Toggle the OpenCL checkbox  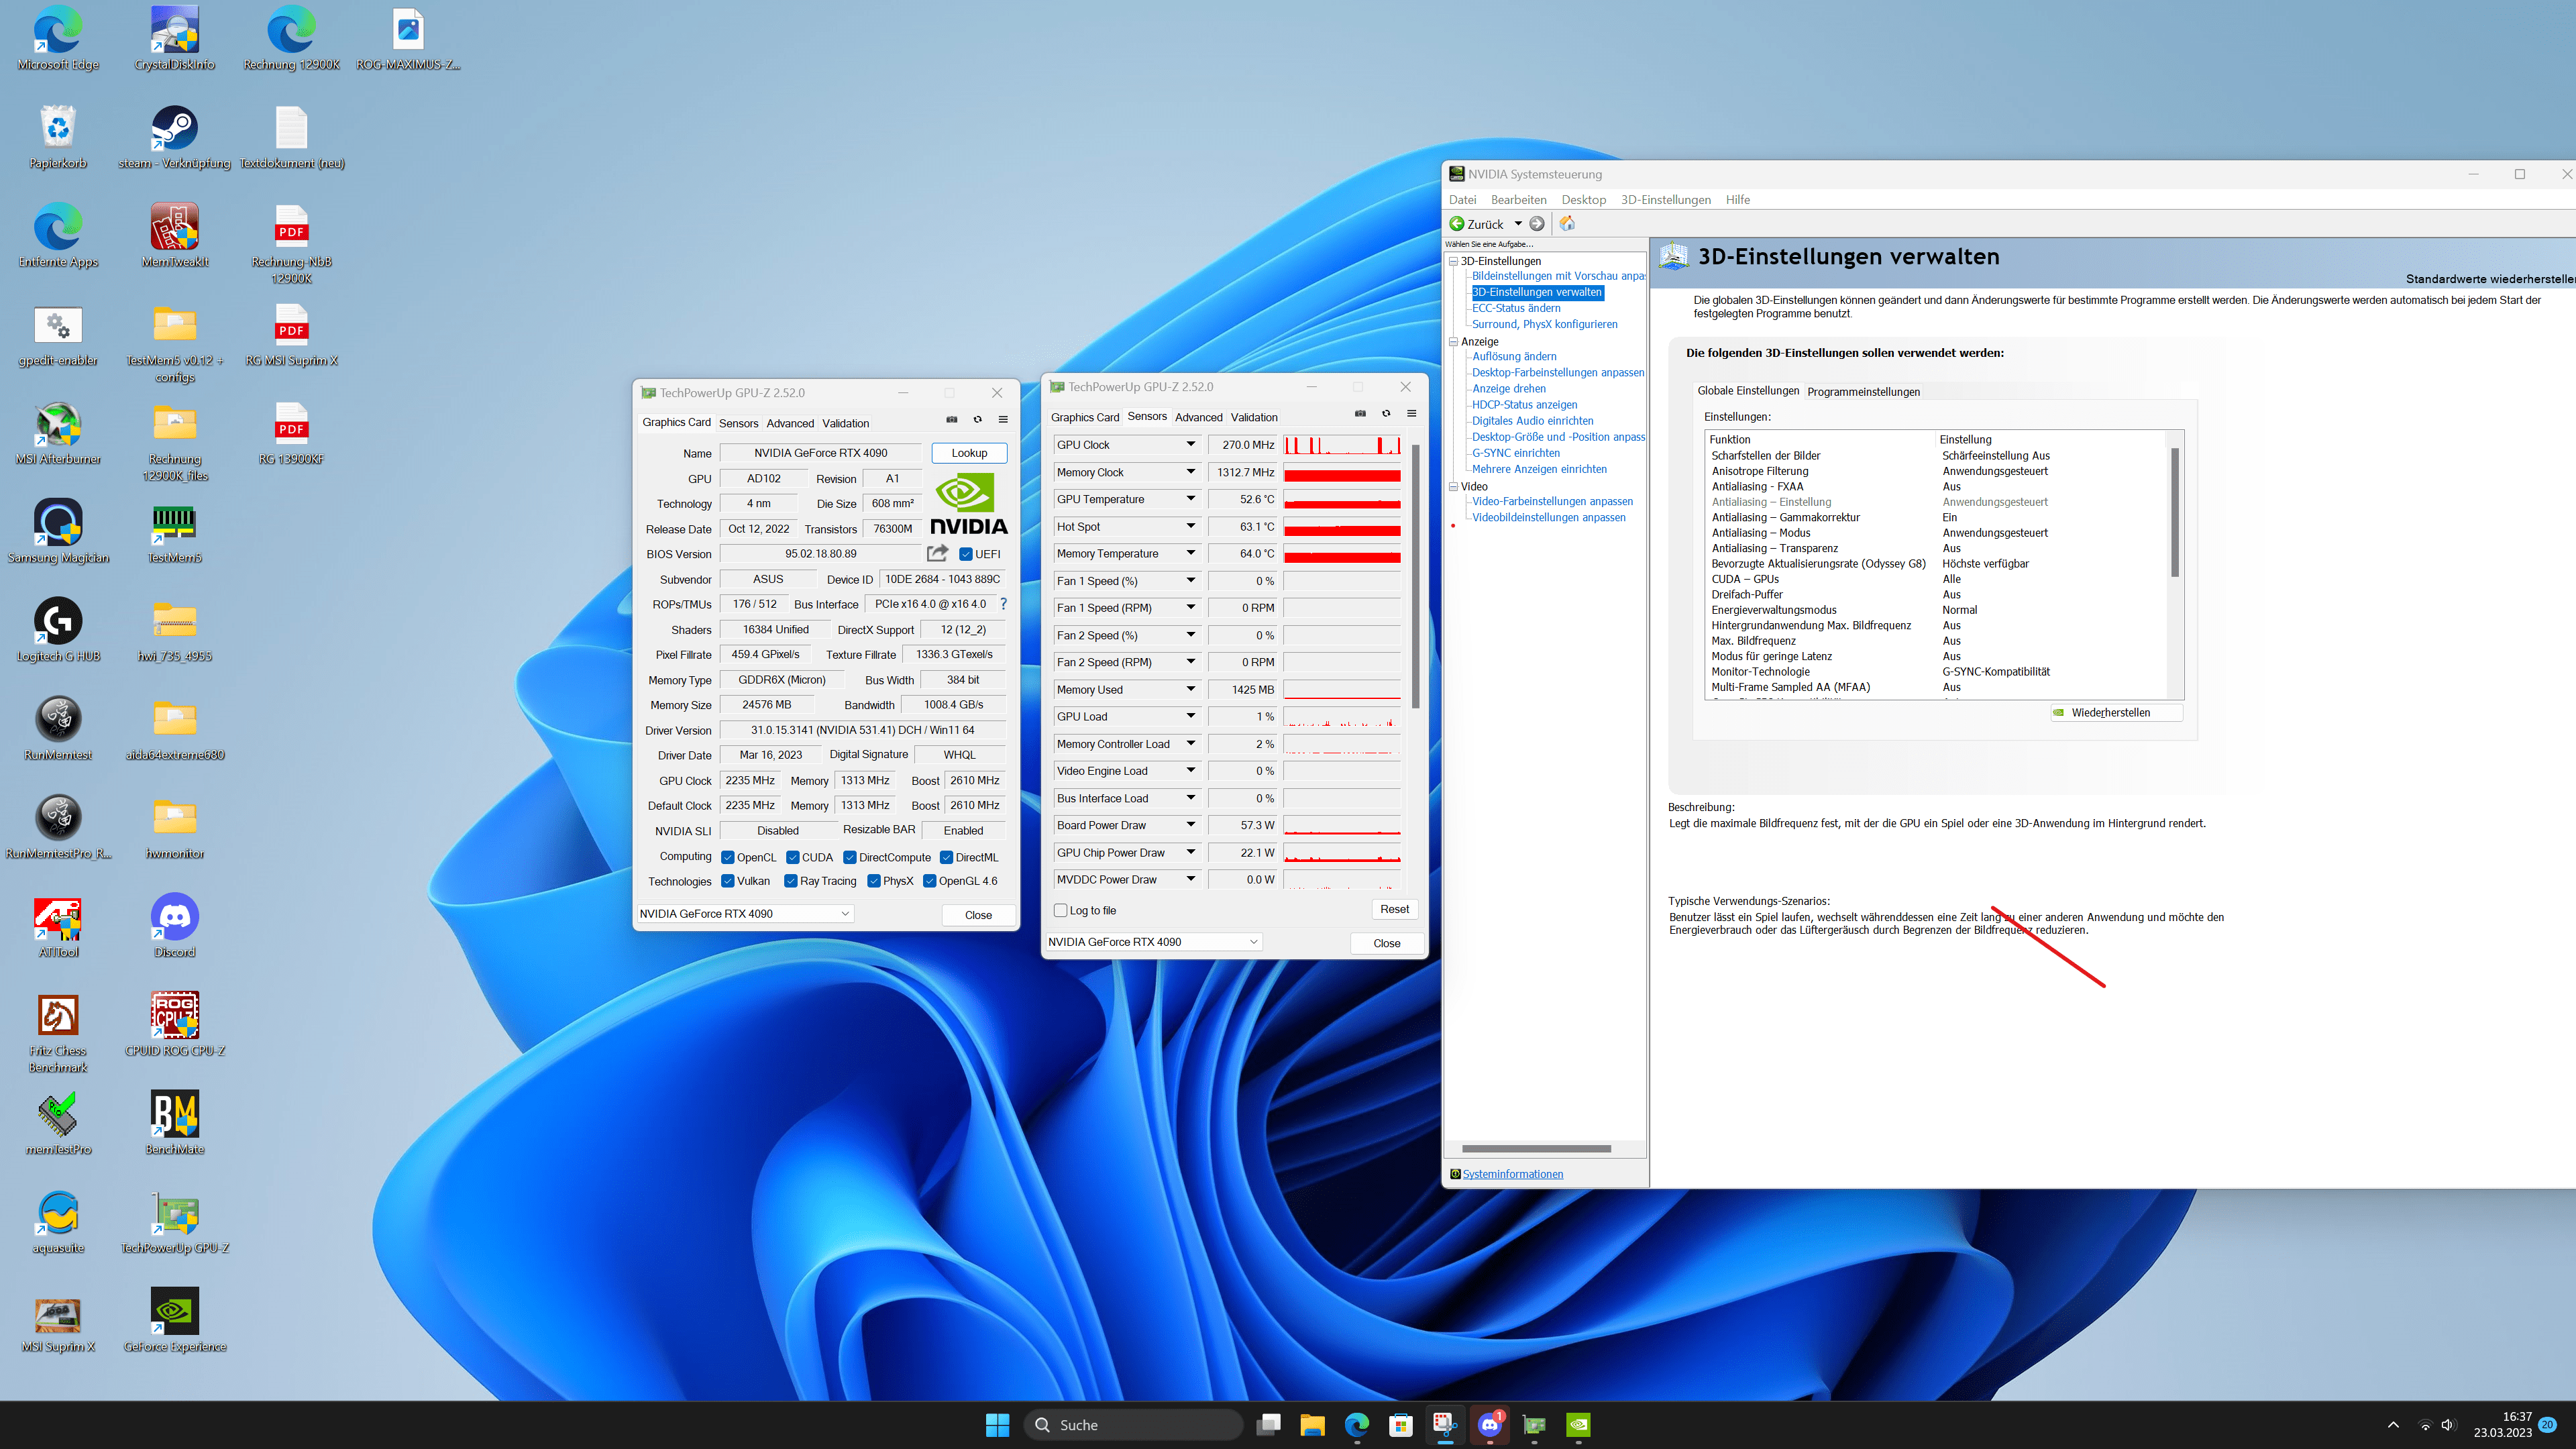click(x=728, y=857)
